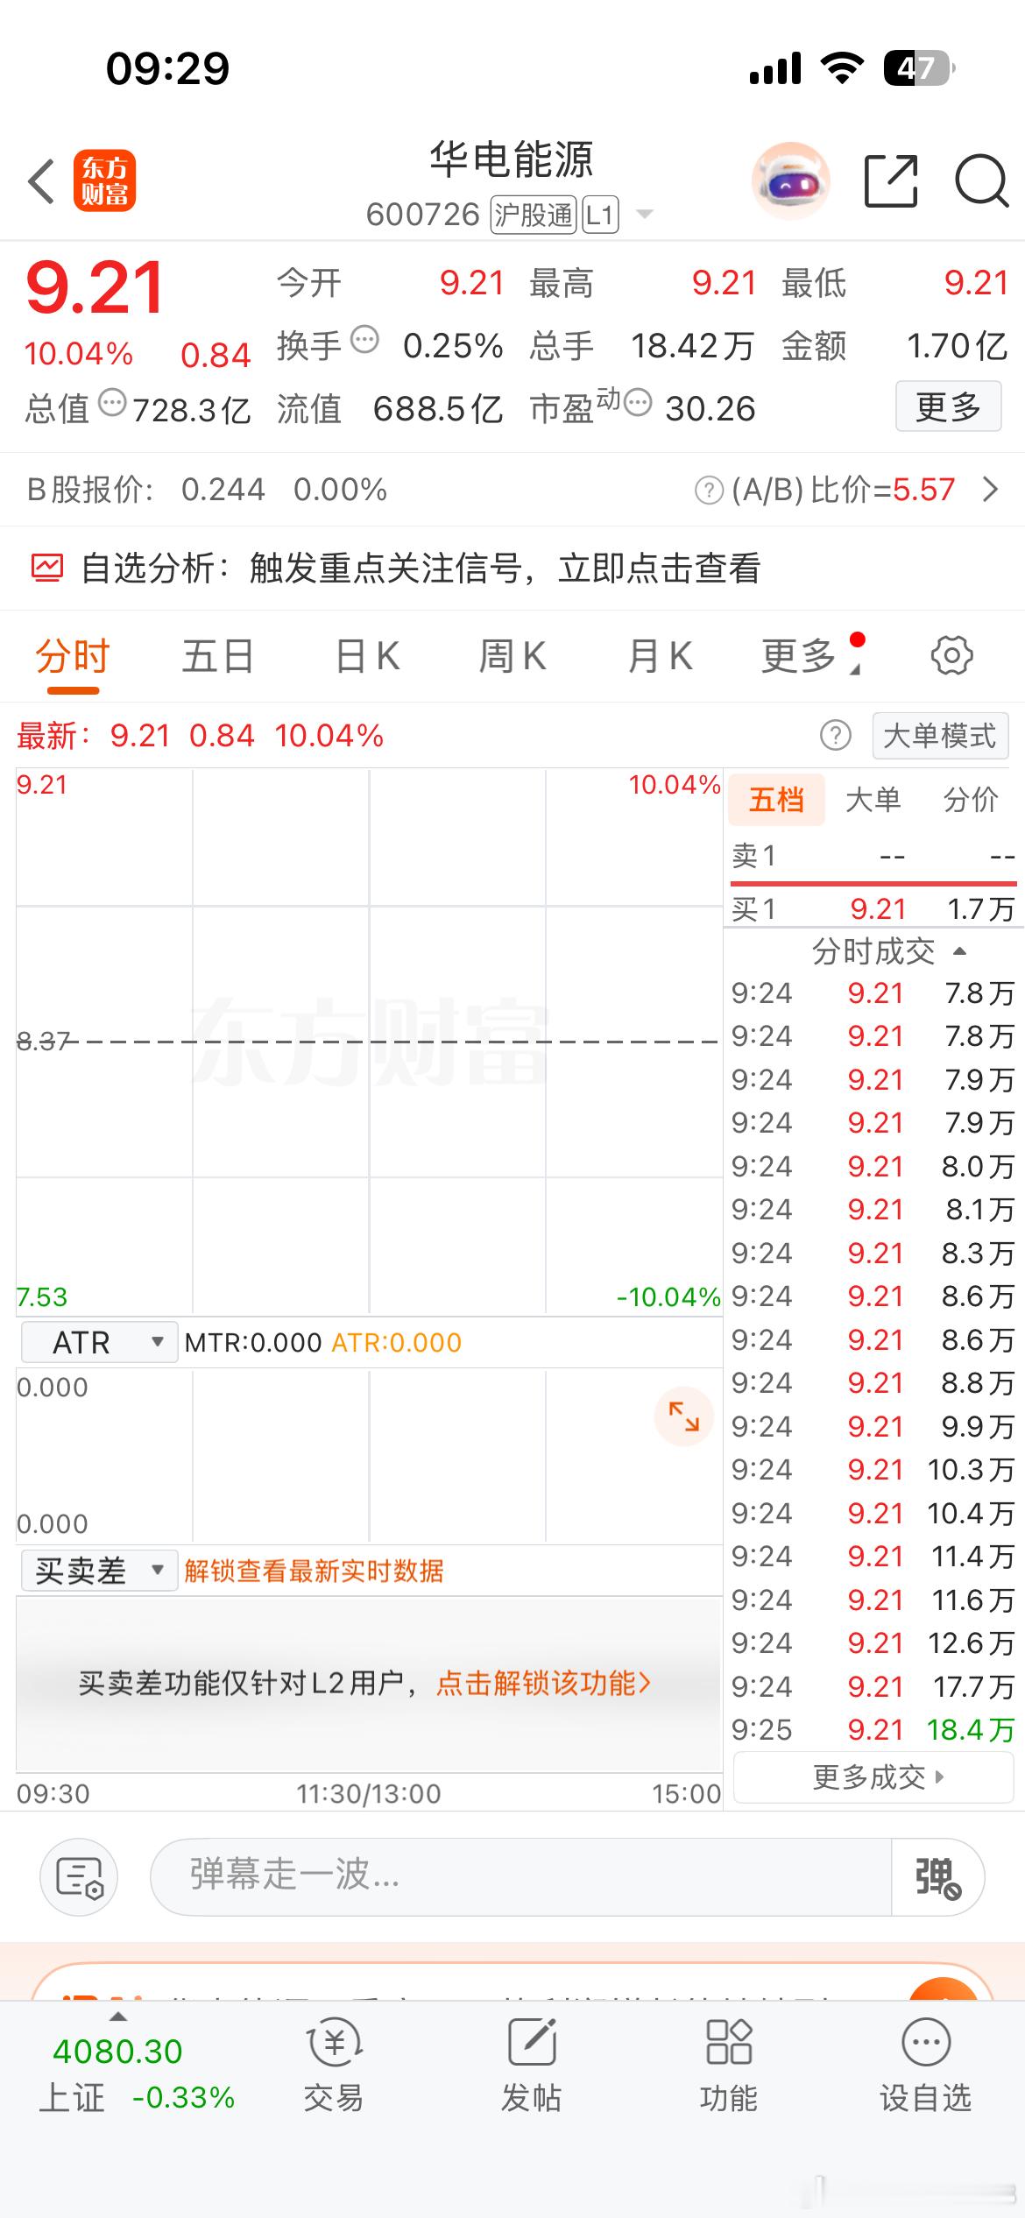Expand the chart with the fullscreen arrows icon
The height and width of the screenshot is (2218, 1025).
(683, 1416)
